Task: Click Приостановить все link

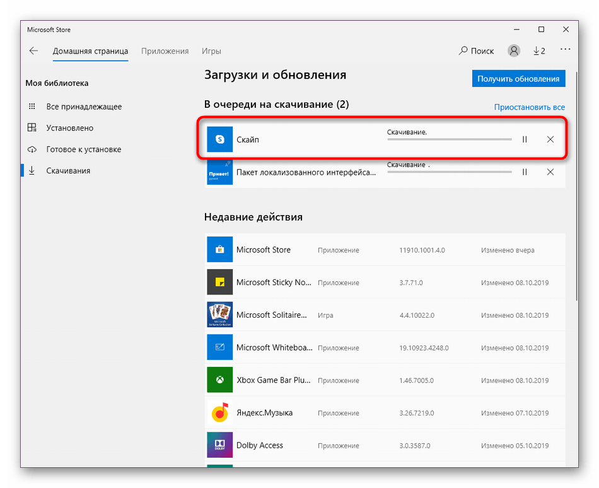Action: pos(529,107)
